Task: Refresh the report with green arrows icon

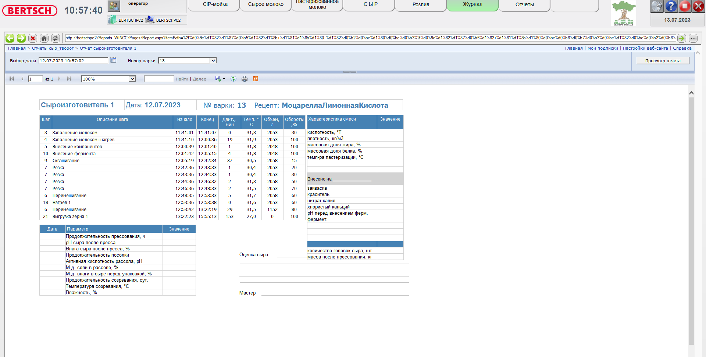Action: 233,79
